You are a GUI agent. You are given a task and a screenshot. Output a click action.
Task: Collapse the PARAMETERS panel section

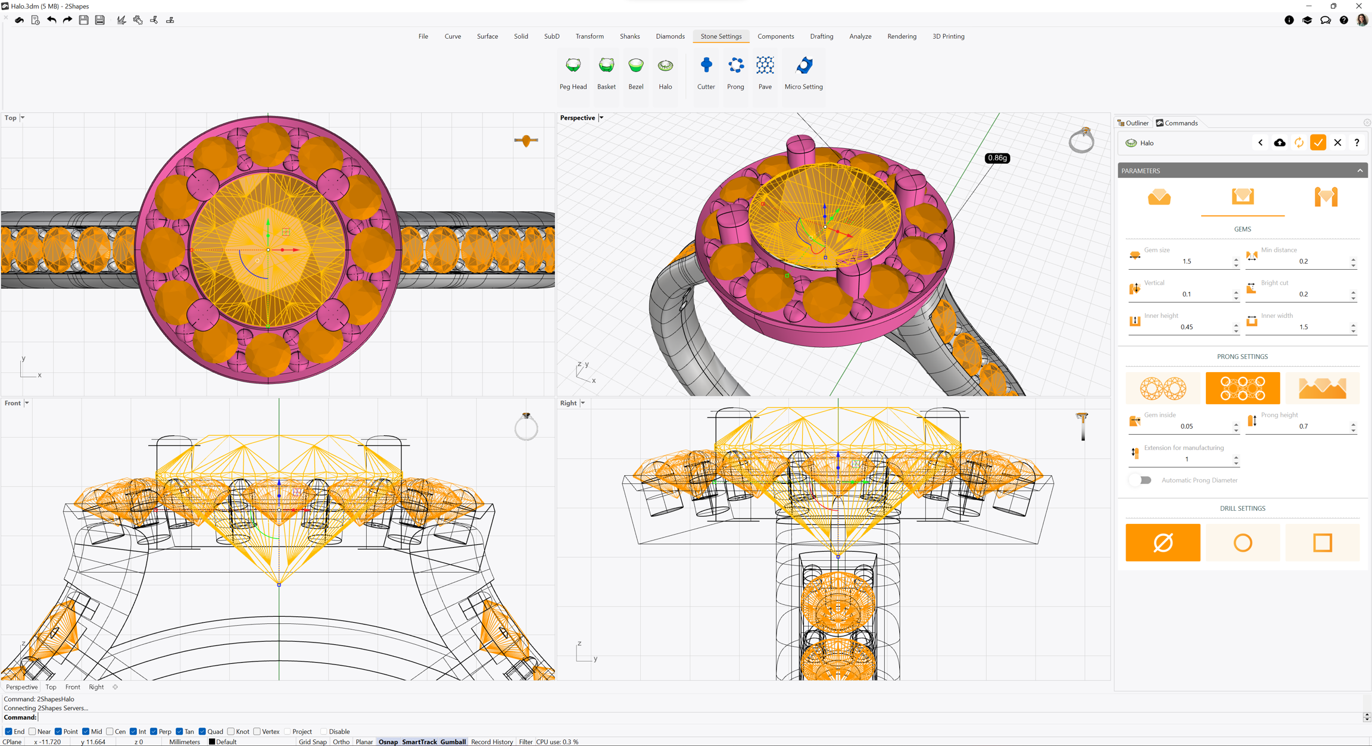point(1360,171)
